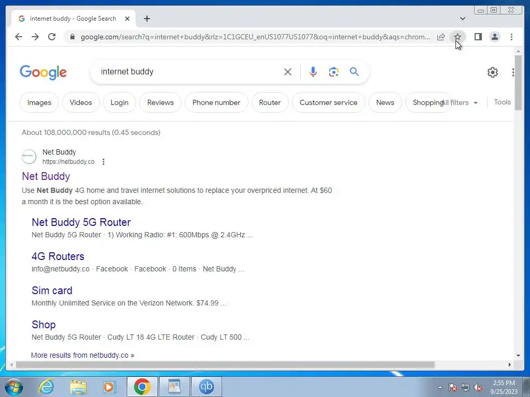
Task: Bookmark this tab with star icon
Action: [x=458, y=37]
